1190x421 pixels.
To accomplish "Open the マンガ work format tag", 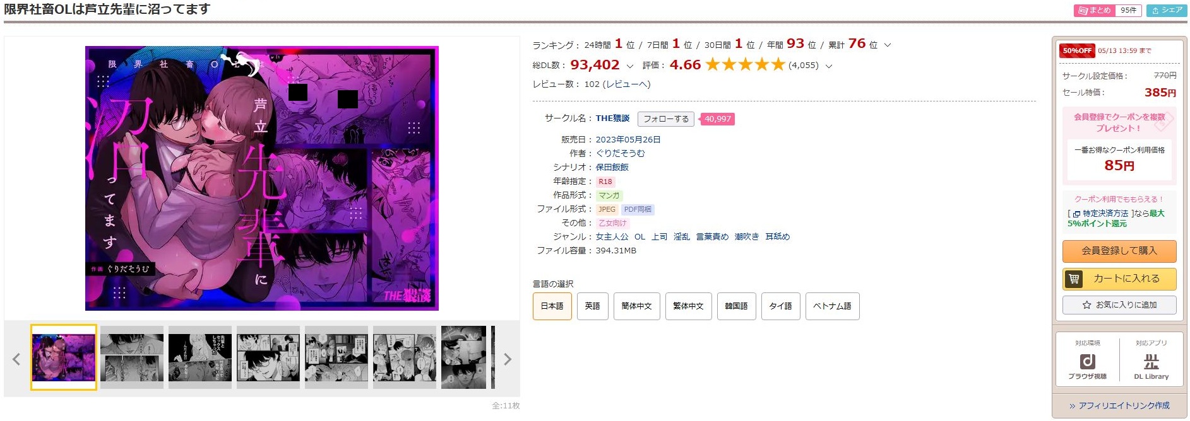I will (x=609, y=195).
